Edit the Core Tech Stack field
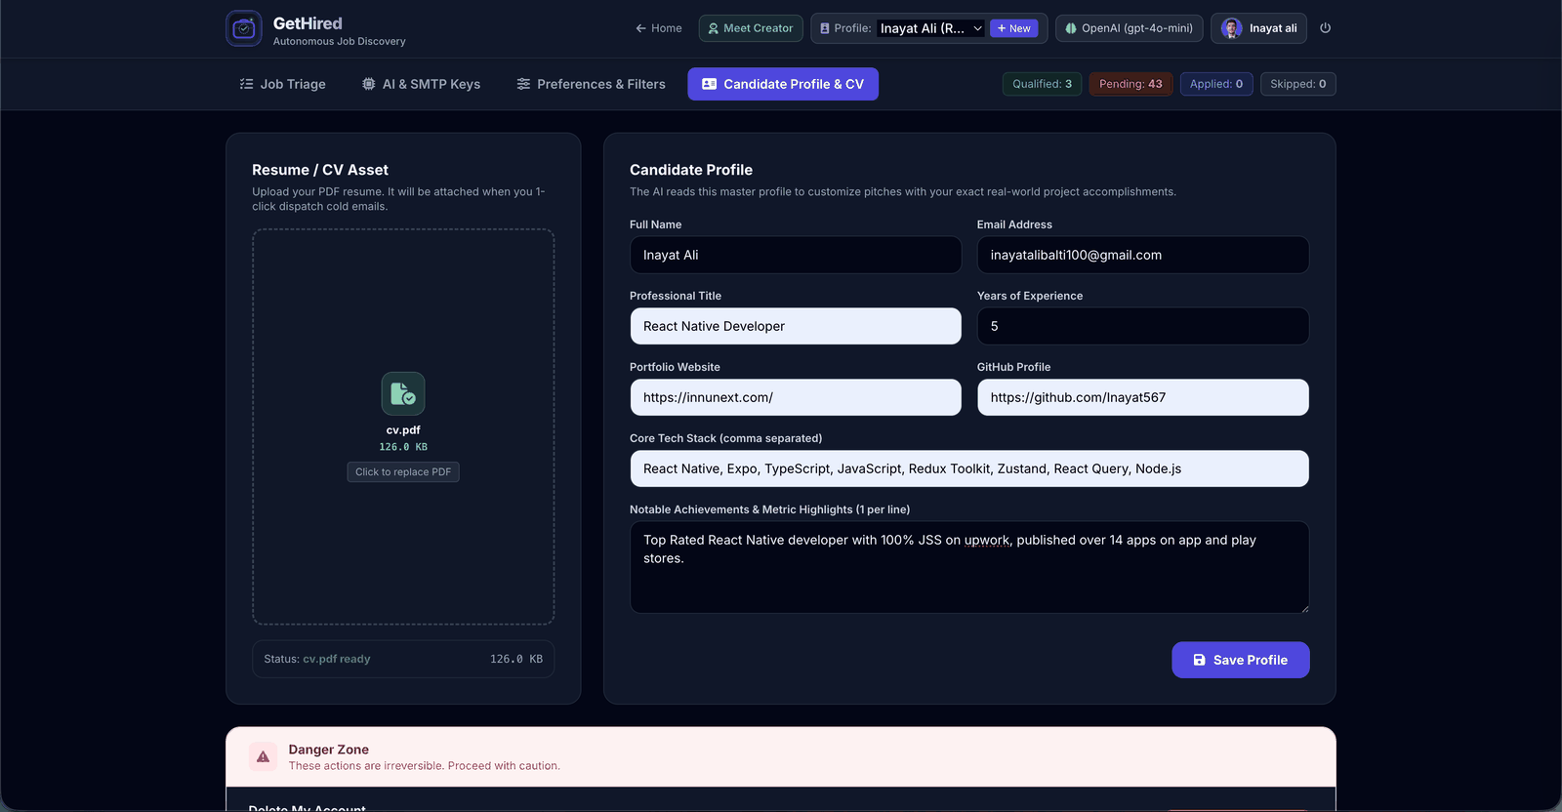1562x812 pixels. pyautogui.click(x=969, y=468)
